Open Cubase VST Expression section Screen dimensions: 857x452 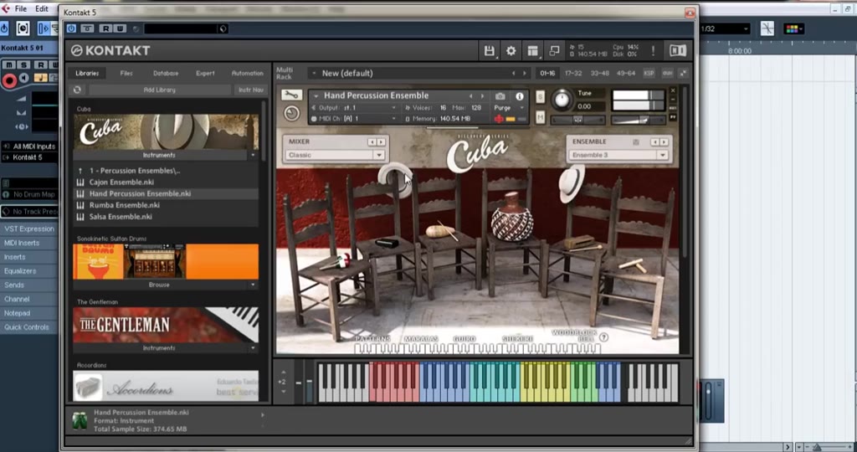point(29,229)
